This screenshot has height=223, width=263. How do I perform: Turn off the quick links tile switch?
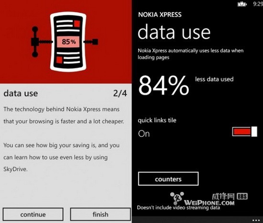(x=245, y=132)
